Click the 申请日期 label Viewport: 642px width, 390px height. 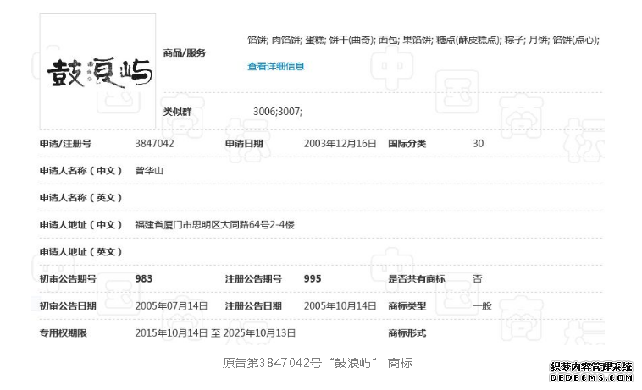click(x=244, y=144)
